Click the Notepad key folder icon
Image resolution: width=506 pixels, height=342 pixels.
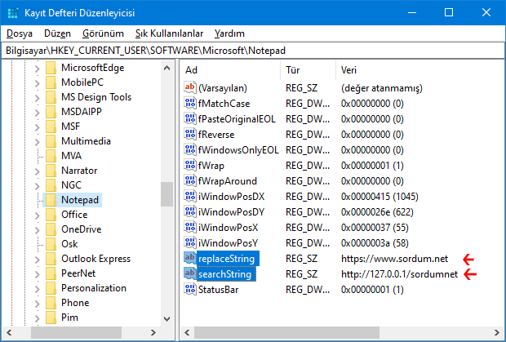coord(51,200)
